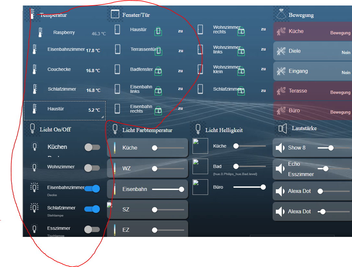Click the Couchecke thermometer icon
352x267 pixels.
(35, 69)
